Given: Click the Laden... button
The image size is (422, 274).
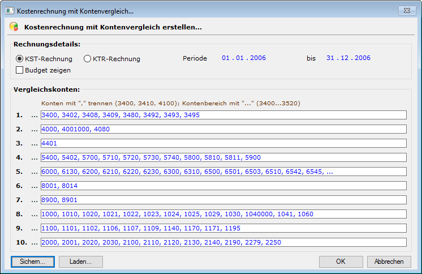Looking at the screenshot, I should click(x=81, y=262).
